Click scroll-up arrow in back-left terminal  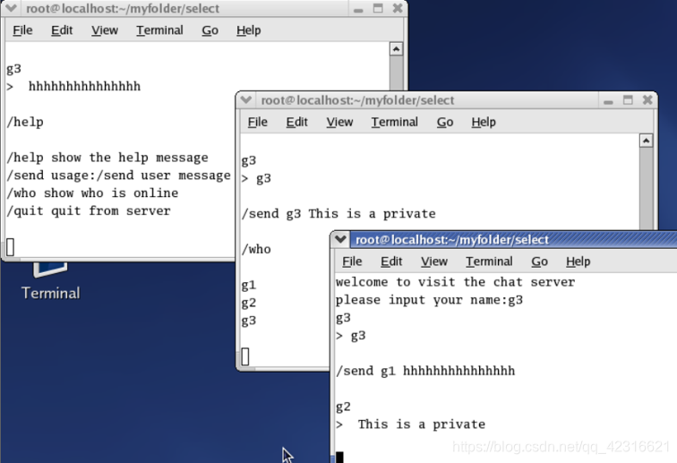click(x=396, y=48)
